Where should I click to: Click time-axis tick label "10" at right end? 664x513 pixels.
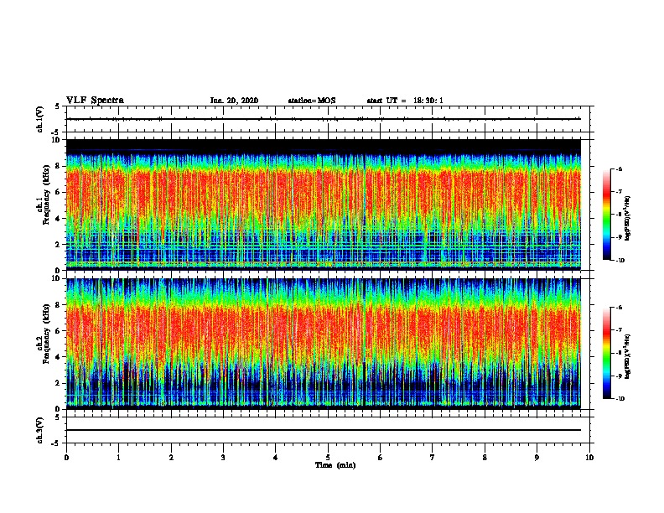tap(589, 458)
